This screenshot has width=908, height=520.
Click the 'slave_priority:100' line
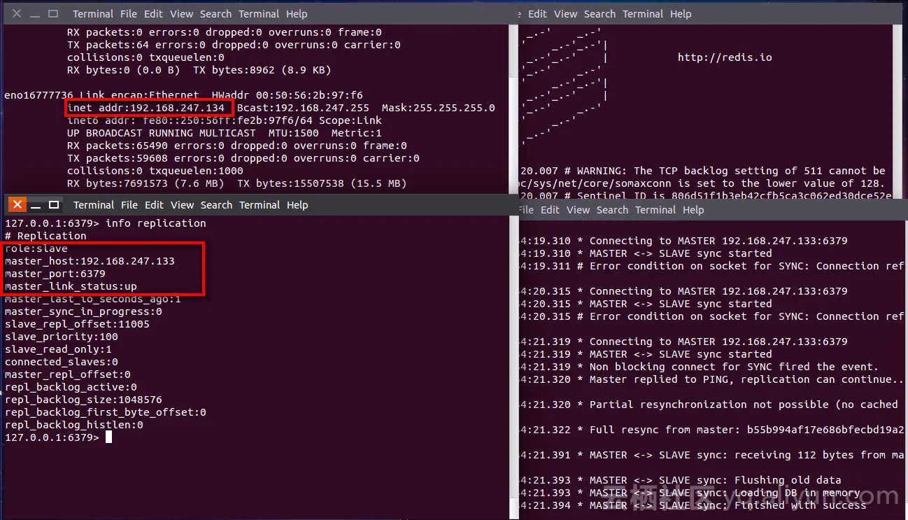(62, 337)
